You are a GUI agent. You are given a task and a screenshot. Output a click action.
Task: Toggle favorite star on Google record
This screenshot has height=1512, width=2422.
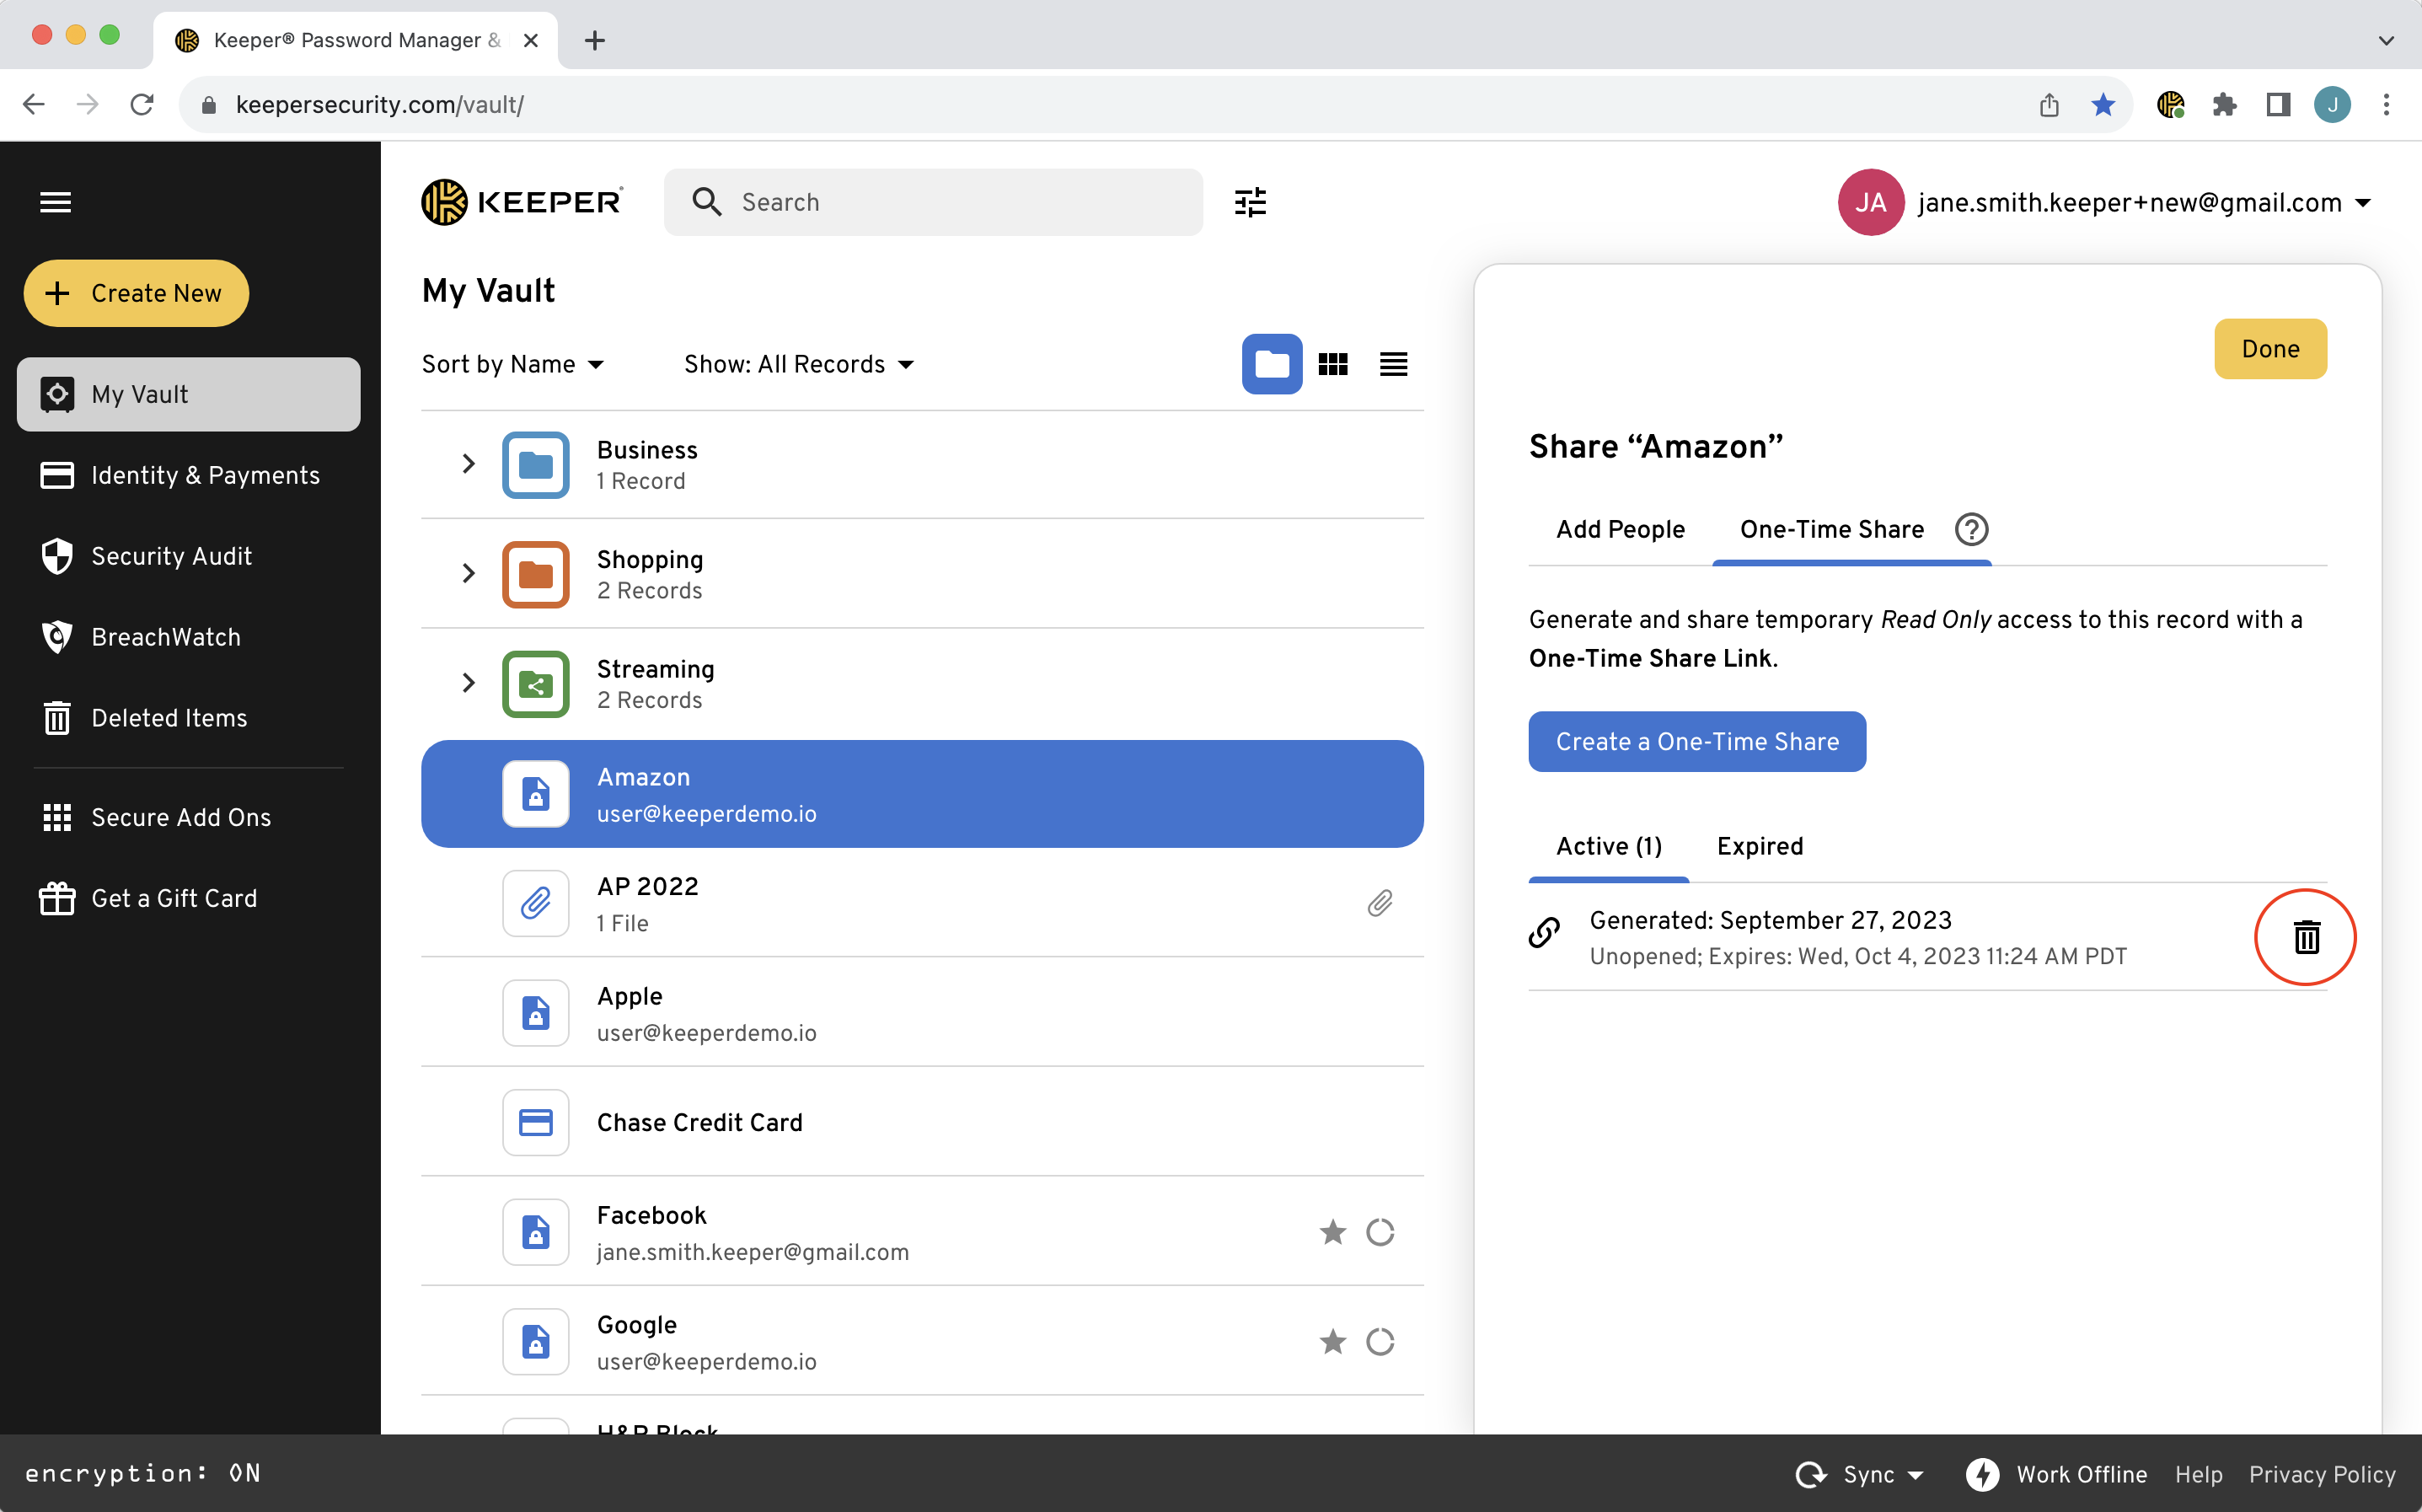pos(1332,1341)
